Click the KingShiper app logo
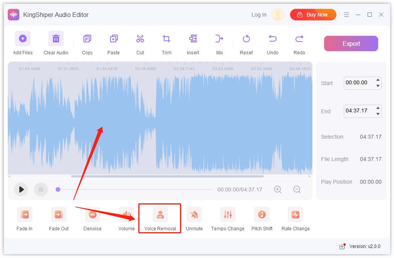 (14, 15)
